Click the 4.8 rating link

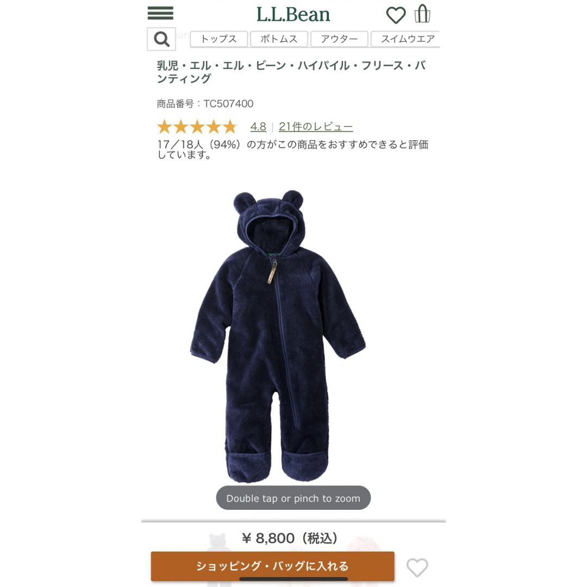[258, 127]
